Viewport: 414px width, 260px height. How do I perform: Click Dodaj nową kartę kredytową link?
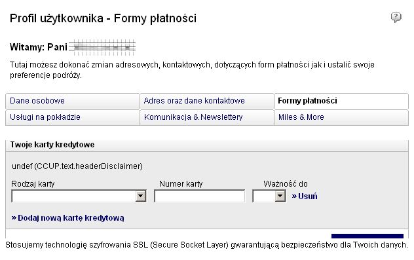pos(67,218)
